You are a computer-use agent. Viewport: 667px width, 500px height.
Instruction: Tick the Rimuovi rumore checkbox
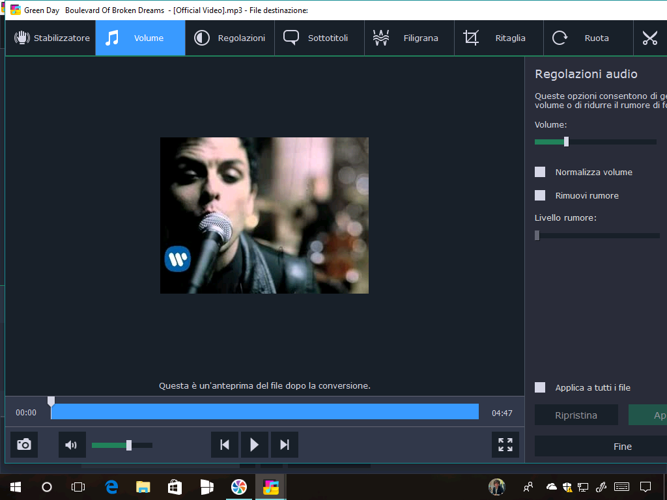(540, 195)
